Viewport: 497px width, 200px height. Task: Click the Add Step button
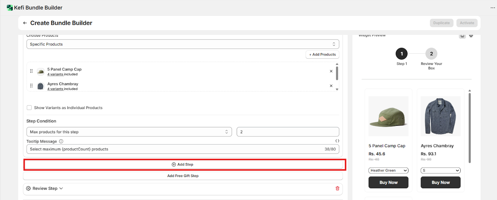pyautogui.click(x=183, y=165)
